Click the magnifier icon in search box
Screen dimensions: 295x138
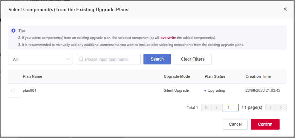tap(81, 59)
